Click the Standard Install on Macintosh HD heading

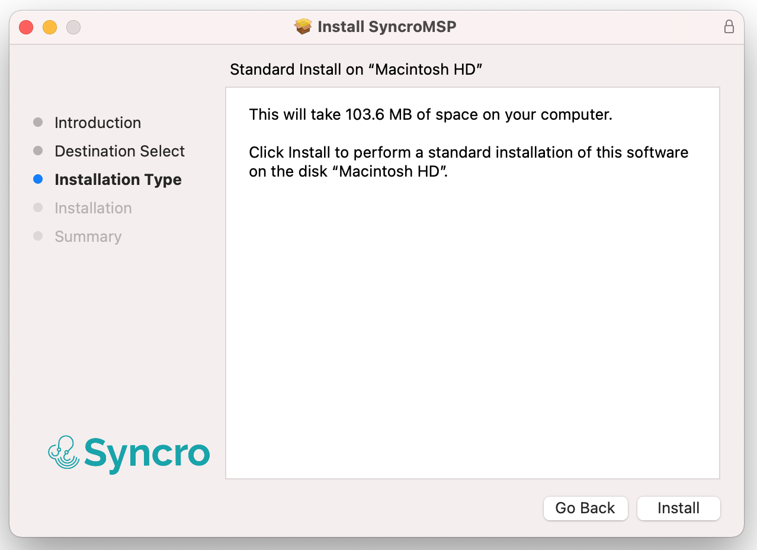356,69
